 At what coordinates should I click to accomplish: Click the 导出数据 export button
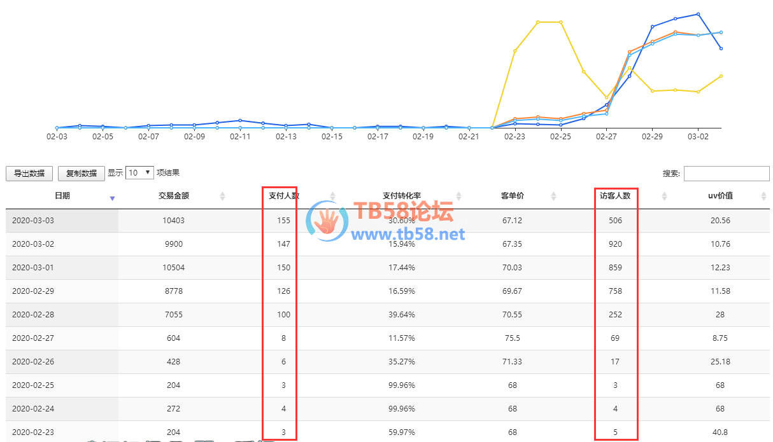point(29,173)
